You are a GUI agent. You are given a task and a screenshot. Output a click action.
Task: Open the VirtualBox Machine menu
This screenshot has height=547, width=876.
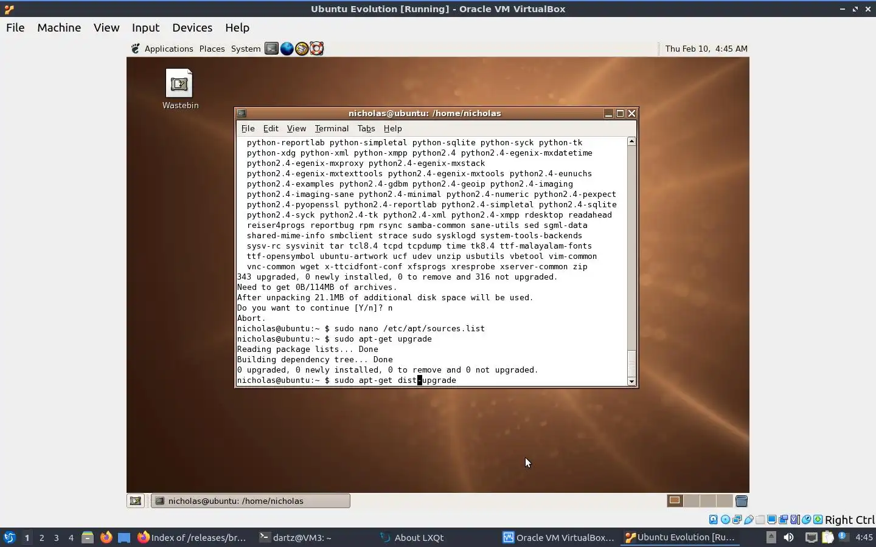pyautogui.click(x=59, y=28)
